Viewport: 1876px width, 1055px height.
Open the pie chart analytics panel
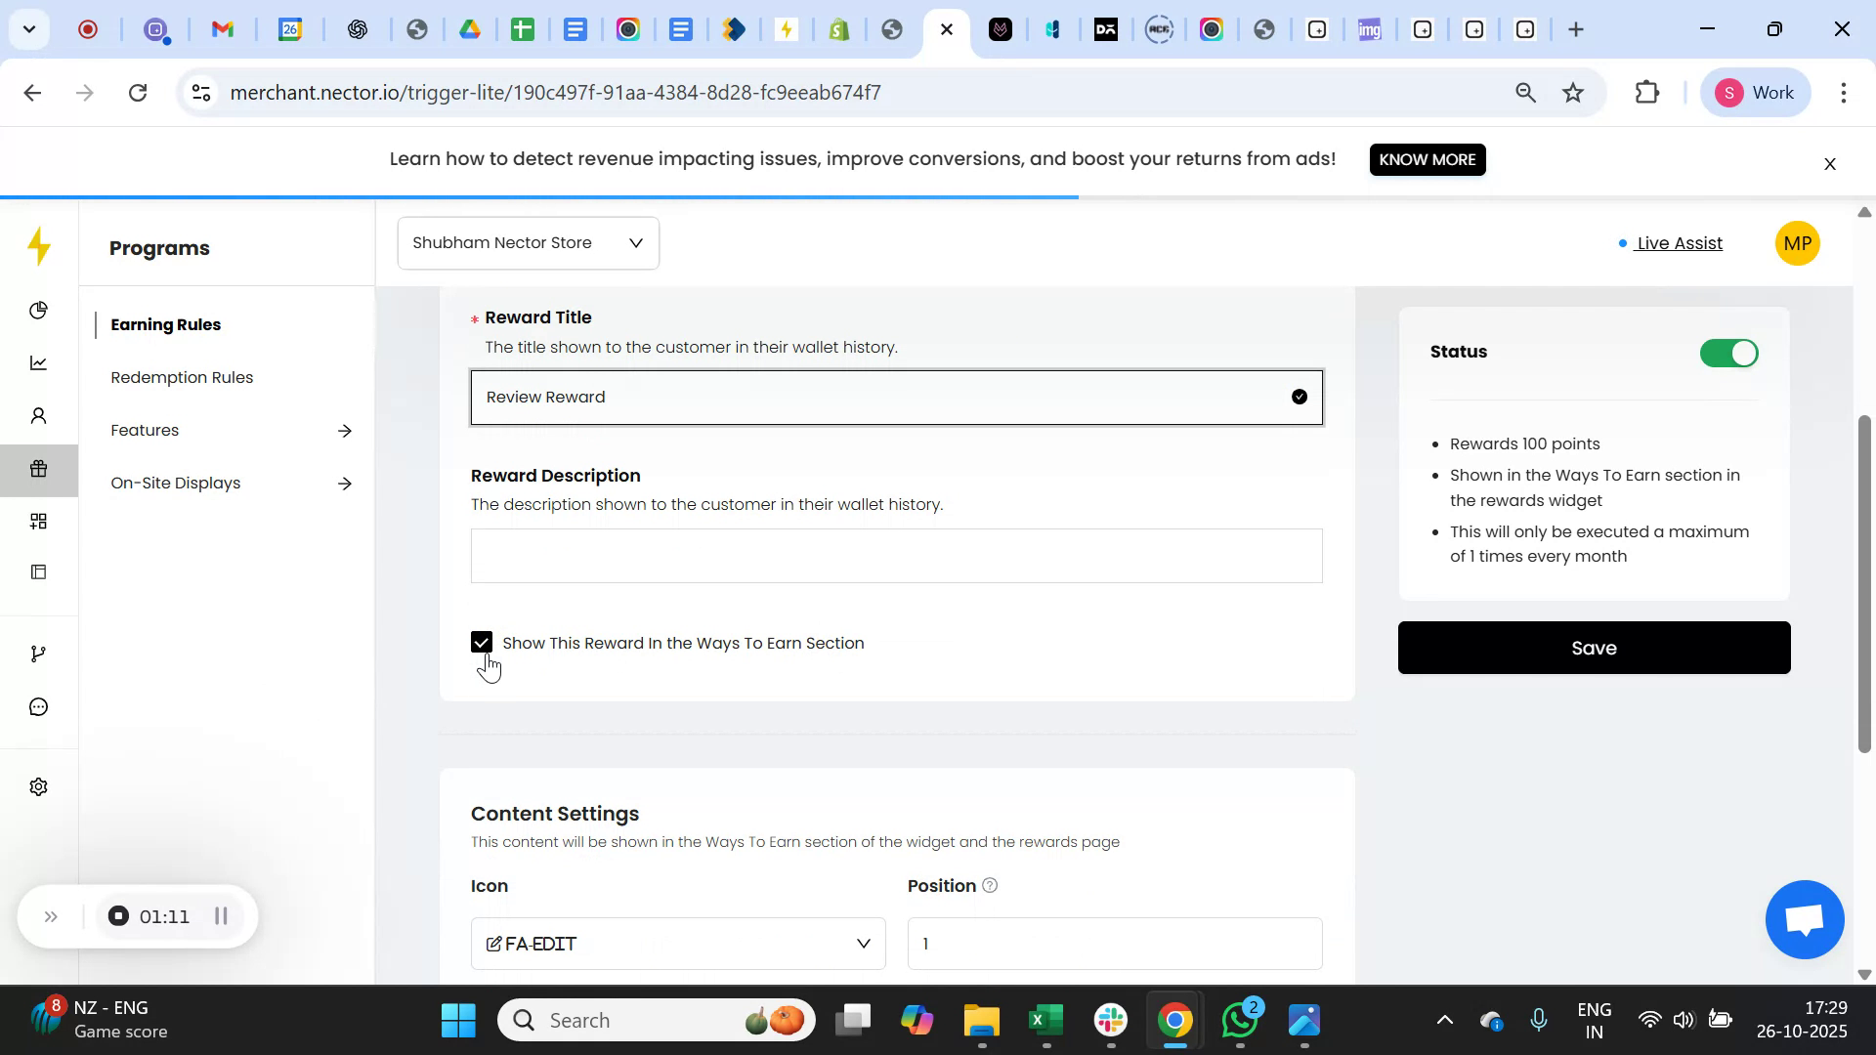pyautogui.click(x=38, y=310)
